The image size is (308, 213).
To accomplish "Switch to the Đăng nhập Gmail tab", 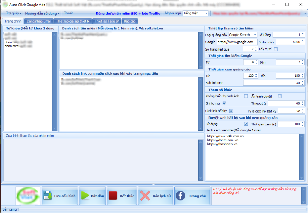I will point(39,21).
